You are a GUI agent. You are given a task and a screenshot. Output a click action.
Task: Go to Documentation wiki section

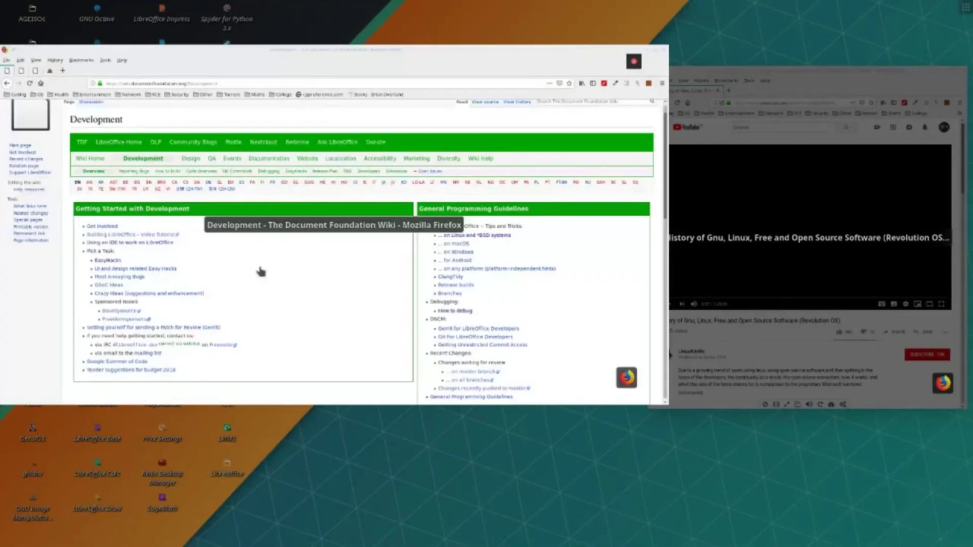[x=268, y=159]
